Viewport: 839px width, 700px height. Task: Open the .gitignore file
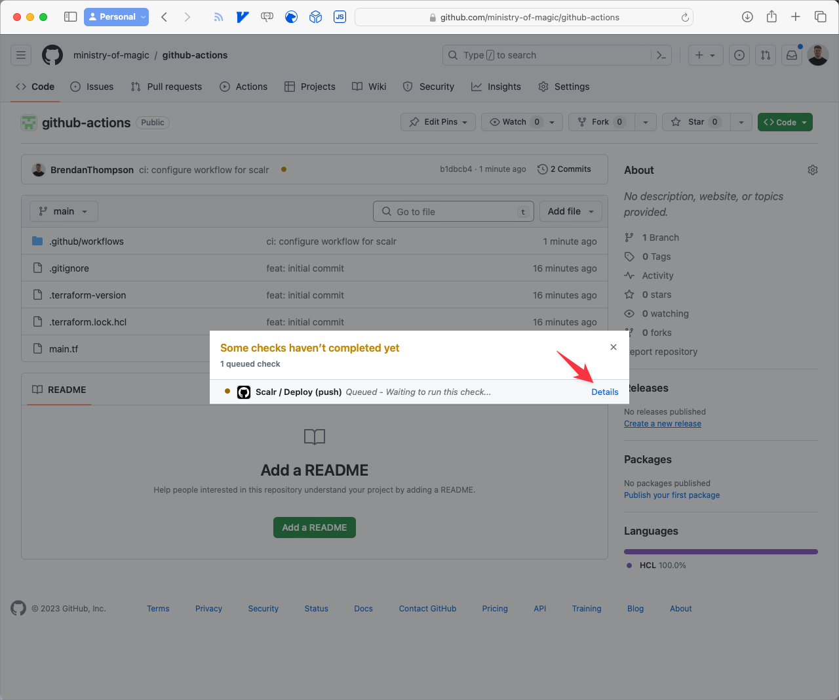69,268
